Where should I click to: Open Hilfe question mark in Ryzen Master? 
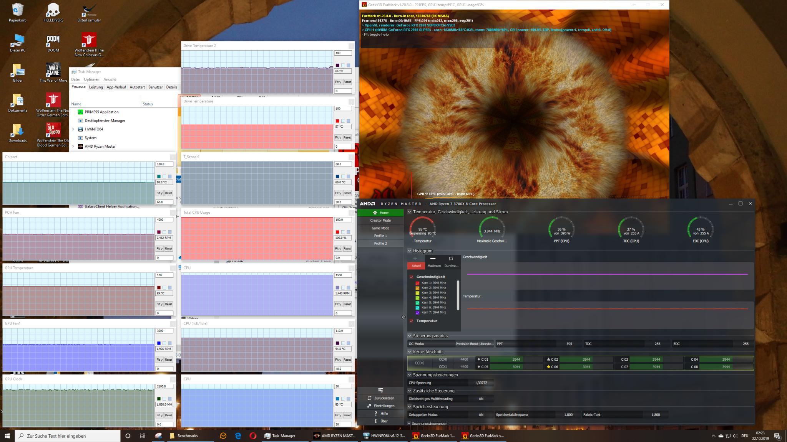[x=375, y=414]
